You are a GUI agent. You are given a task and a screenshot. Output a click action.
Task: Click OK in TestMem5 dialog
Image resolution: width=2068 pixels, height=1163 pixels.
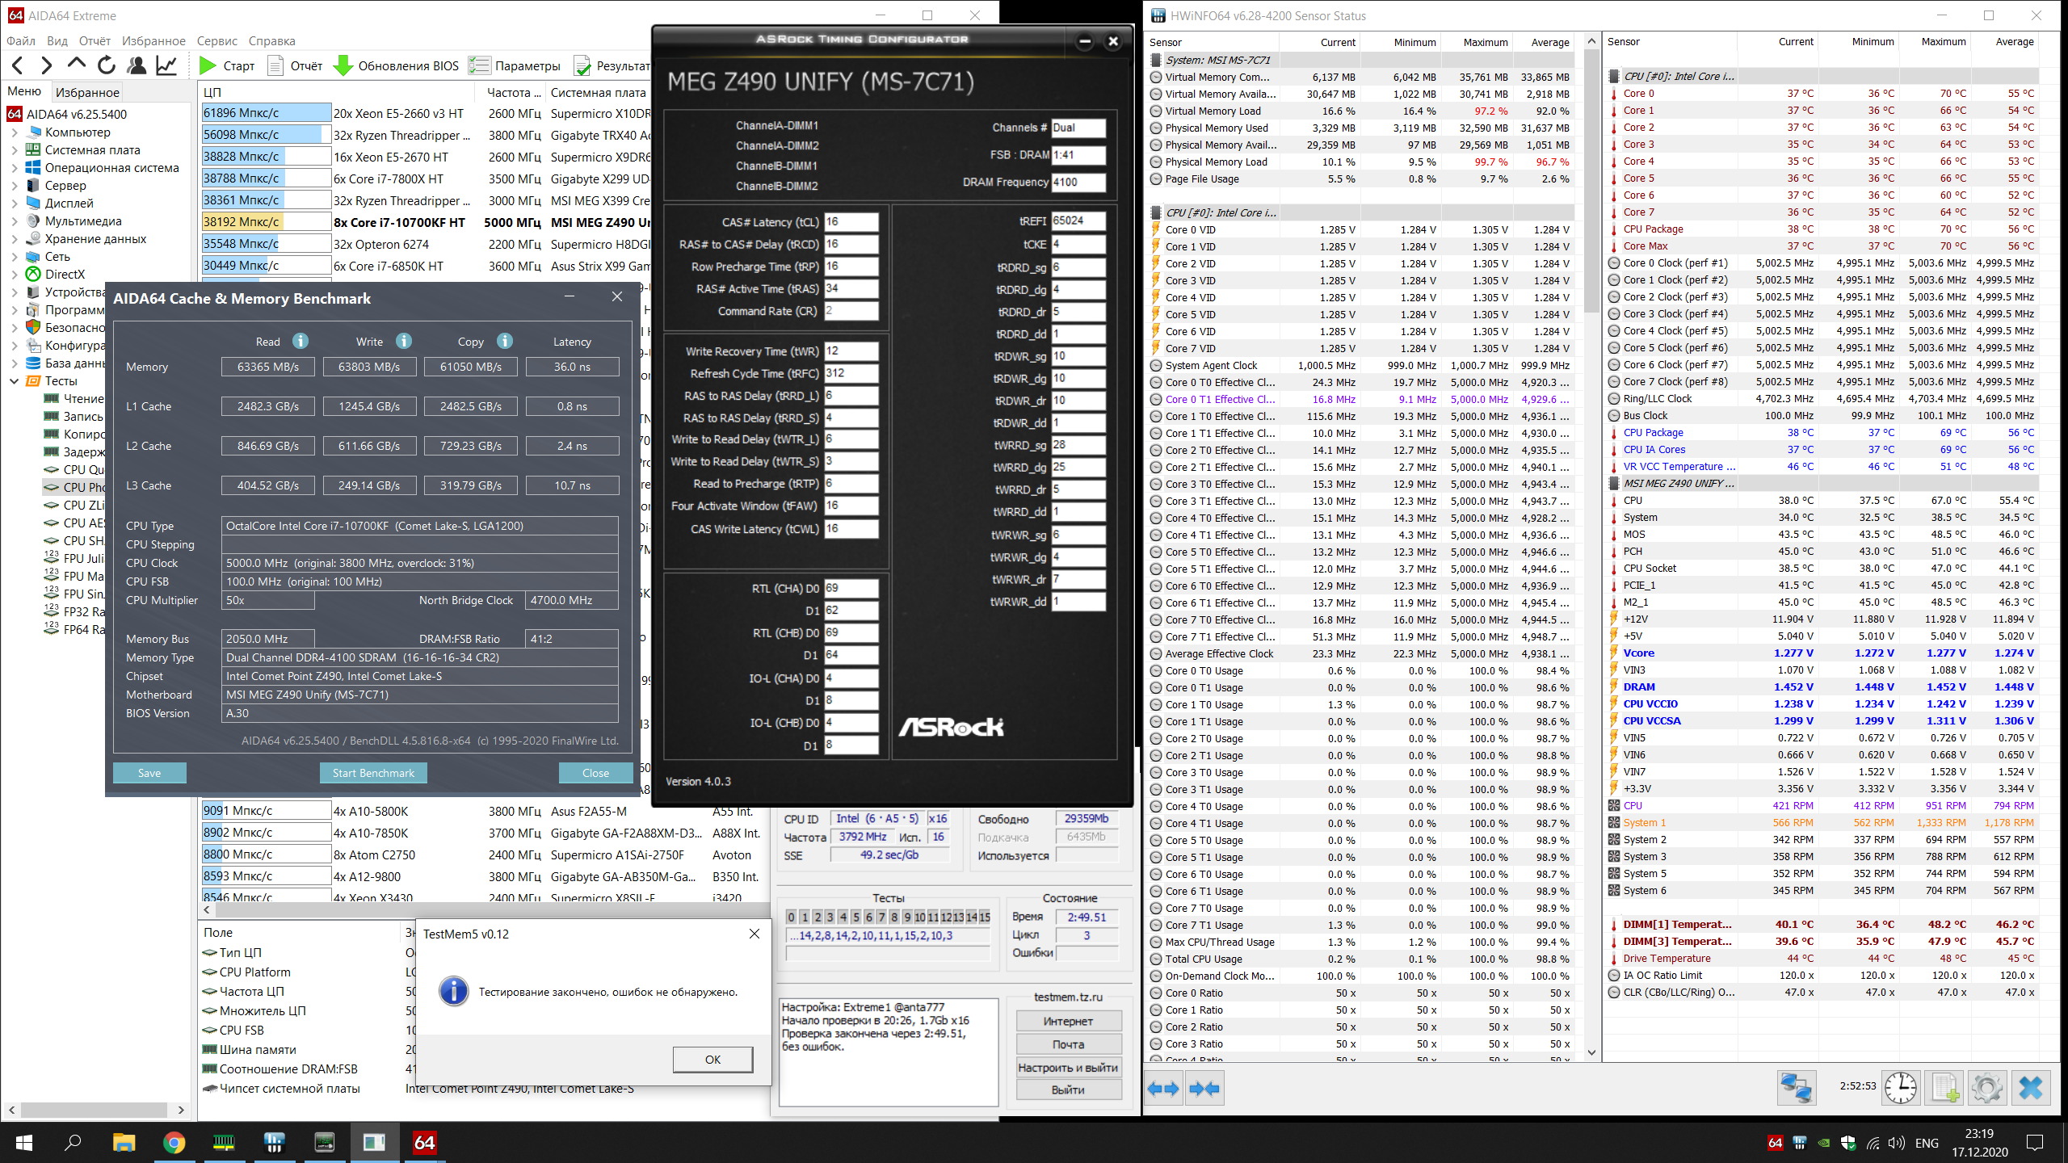(712, 1059)
